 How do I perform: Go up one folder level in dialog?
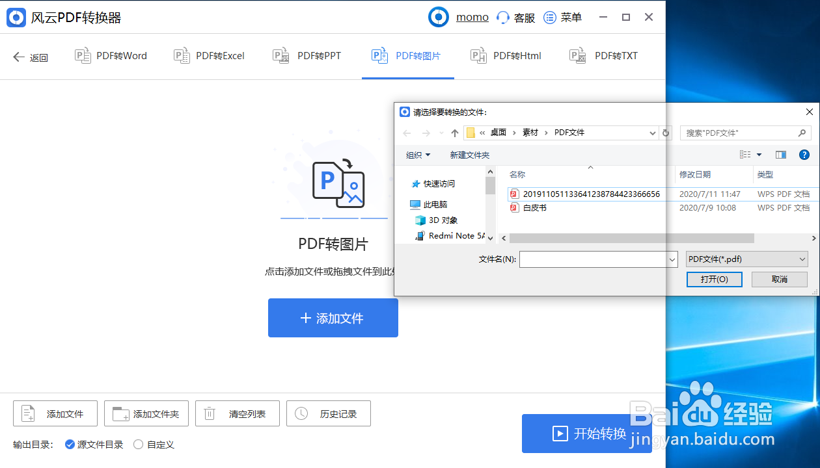[x=455, y=133]
